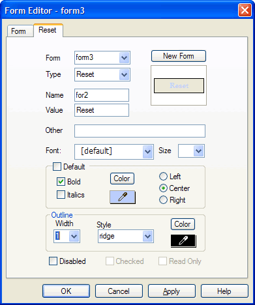Enable the Default checkbox
Image resolution: width=255 pixels, height=305 pixels.
tap(57, 167)
